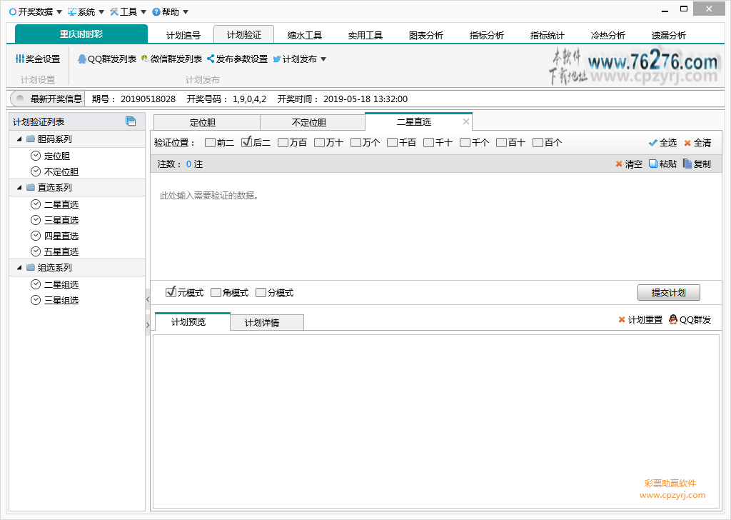The width and height of the screenshot is (731, 520).
Task: Click 全选 check mark to select all positions
Action: [662, 143]
